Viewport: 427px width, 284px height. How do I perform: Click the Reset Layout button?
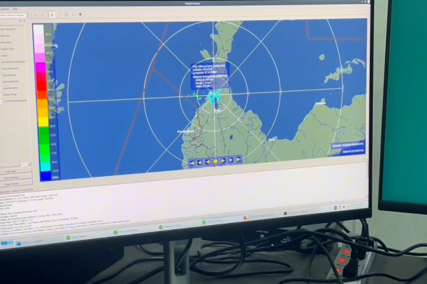click(x=14, y=184)
